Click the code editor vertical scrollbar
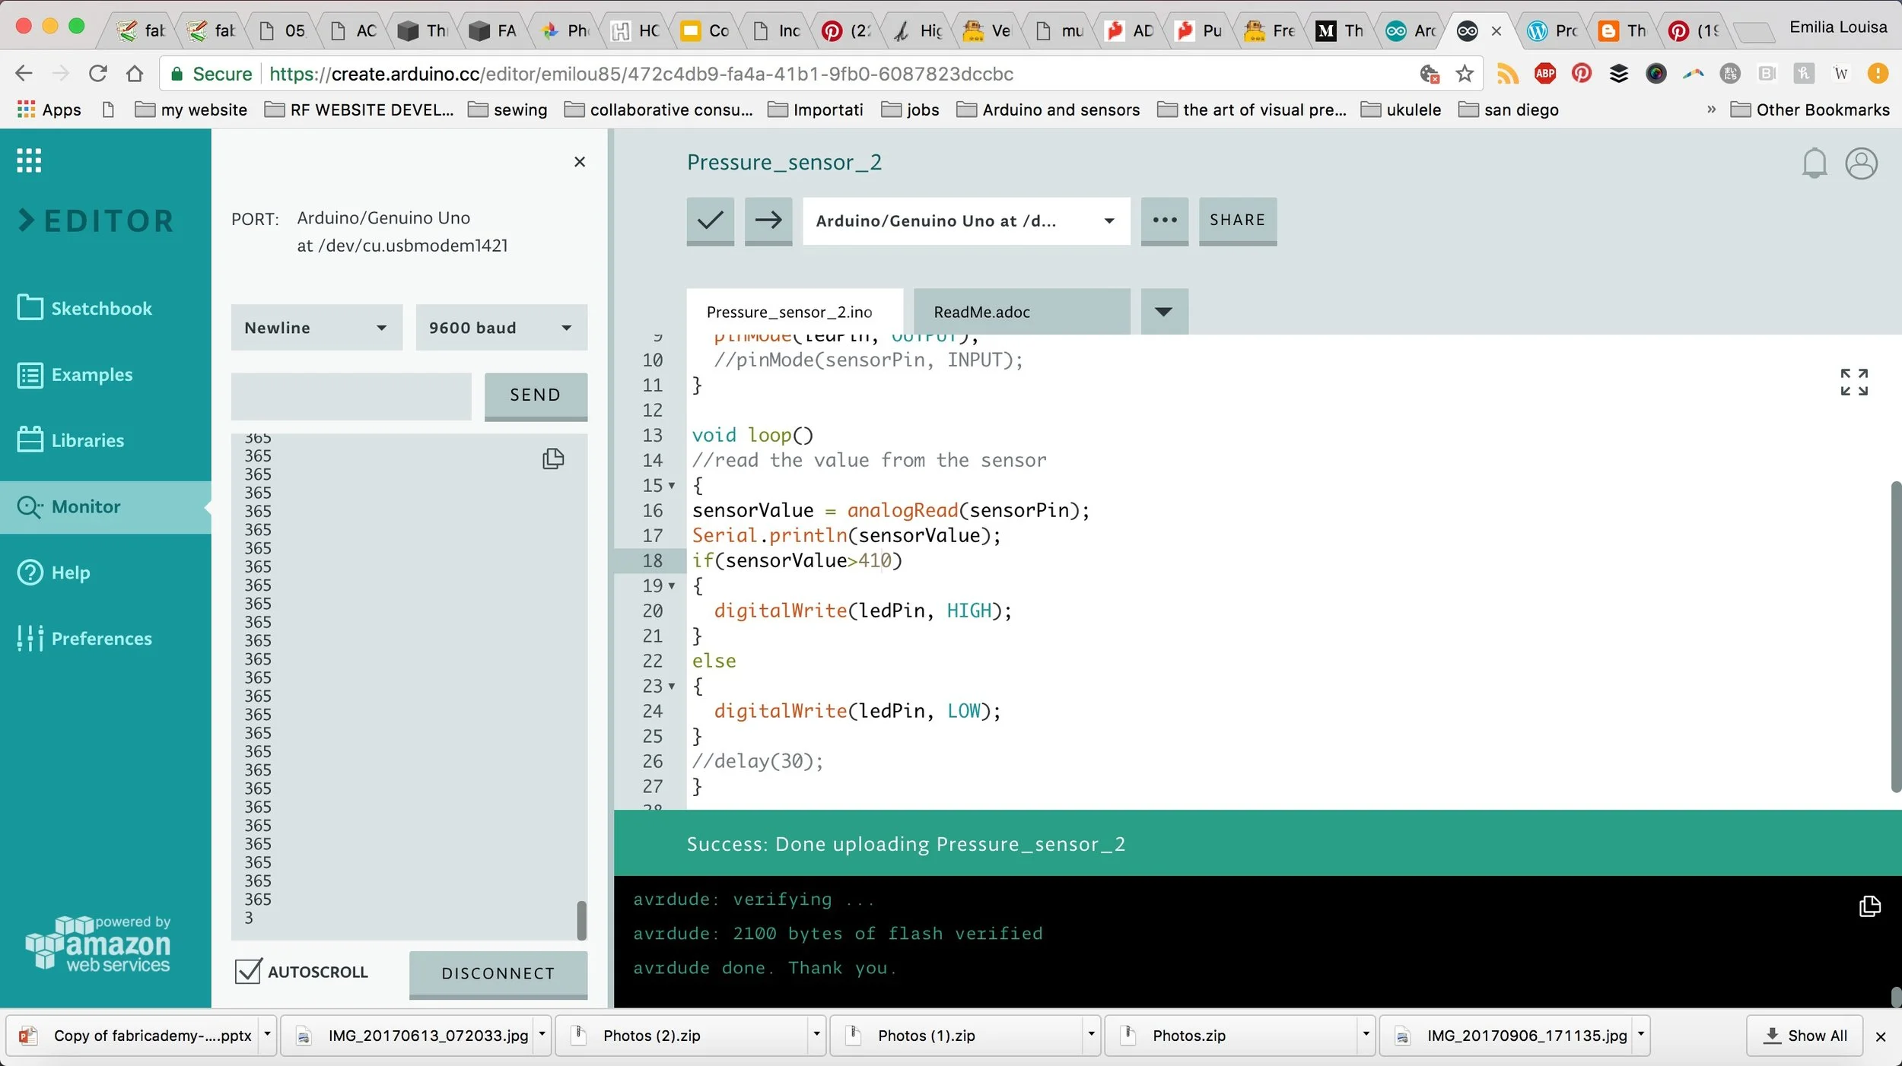This screenshot has height=1066, width=1902. pos(1895,637)
